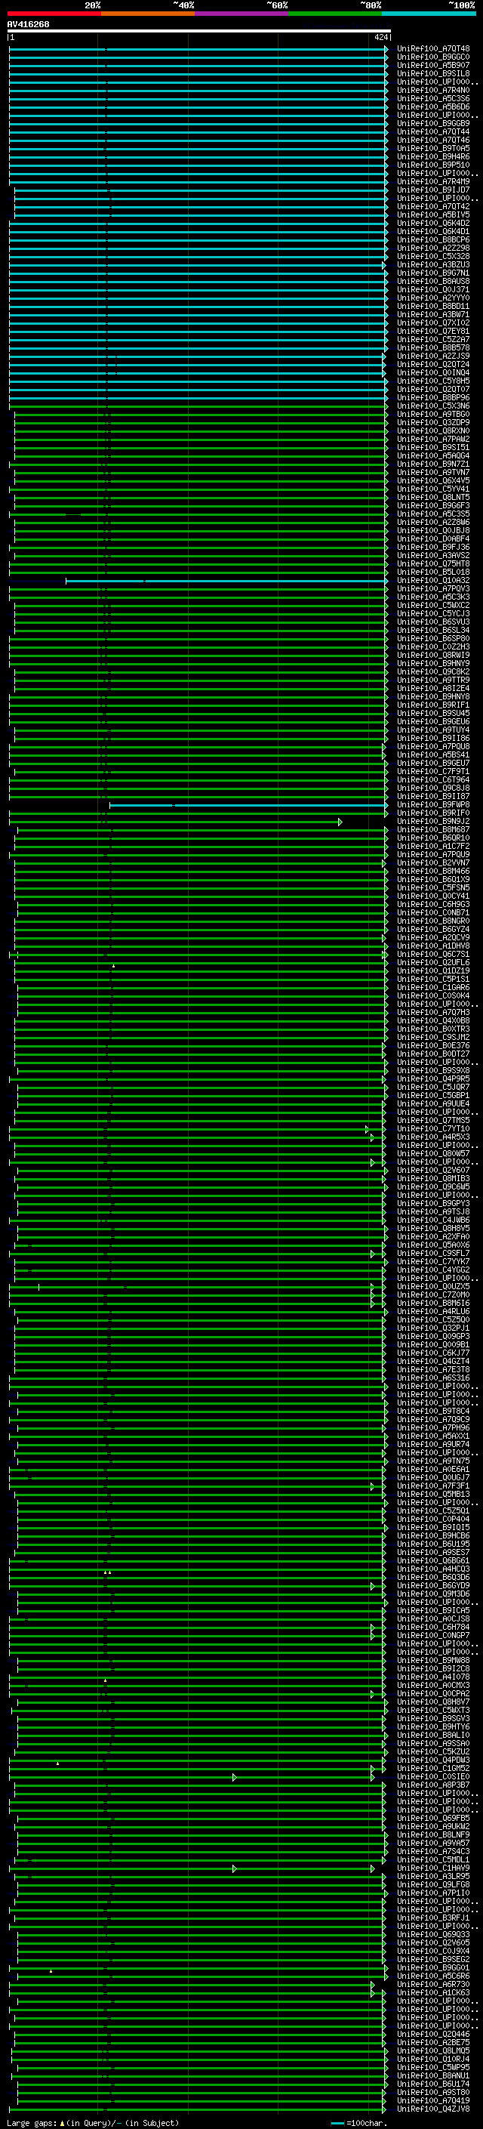Viewport: 483px width, 2129px height.
Task: Select the UniRef100_B8BP96 label
Action: (433, 397)
